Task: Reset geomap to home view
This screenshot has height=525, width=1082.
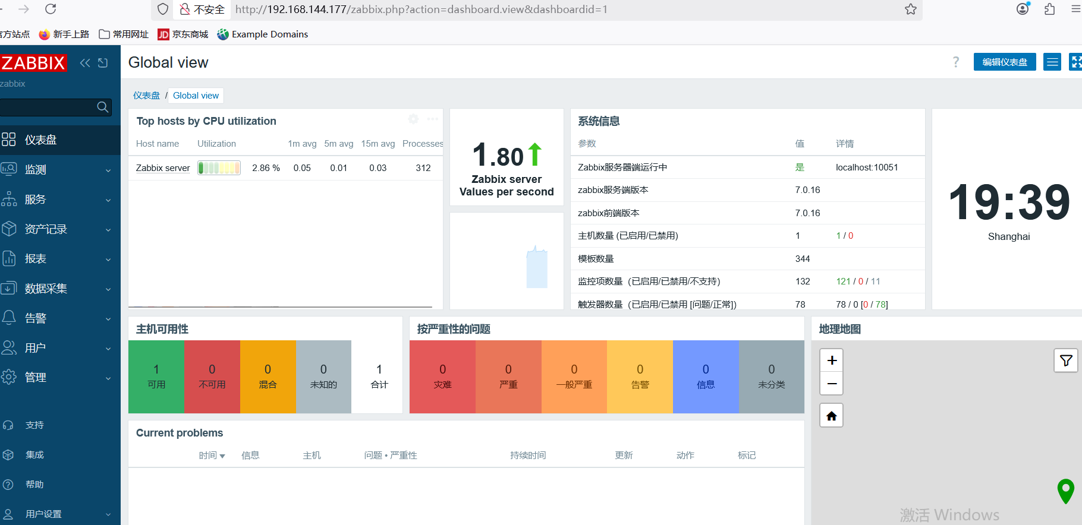Action: [832, 416]
